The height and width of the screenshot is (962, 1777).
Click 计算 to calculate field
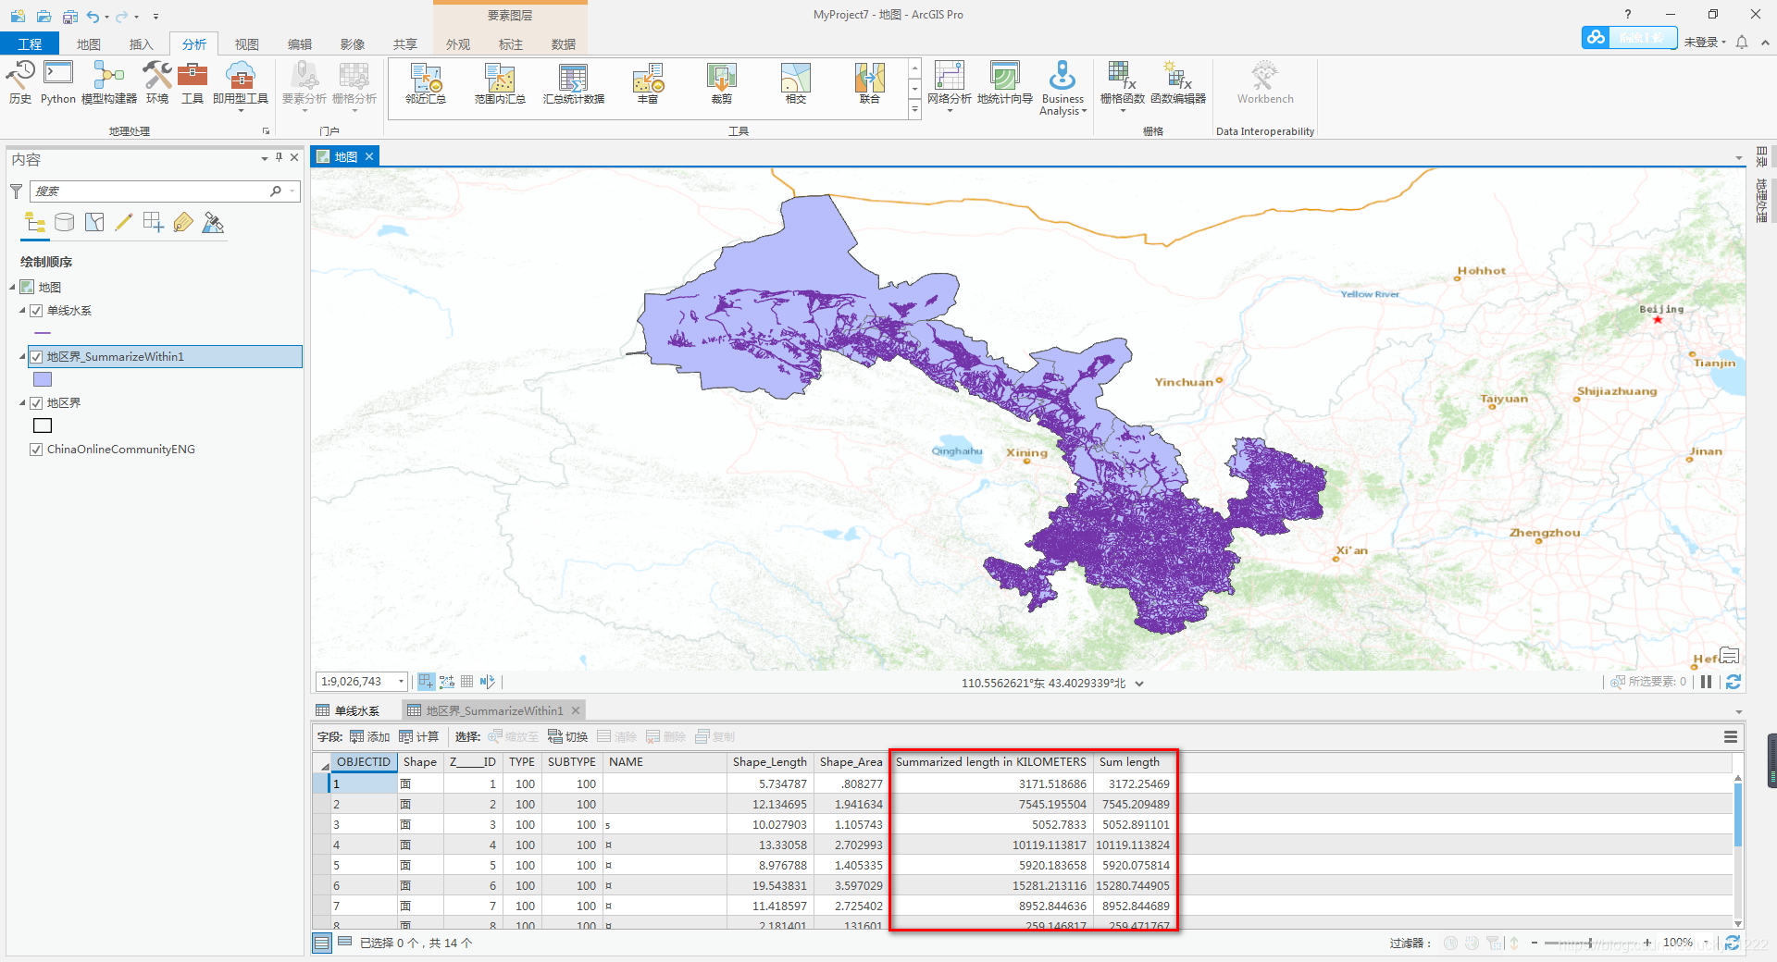click(419, 737)
